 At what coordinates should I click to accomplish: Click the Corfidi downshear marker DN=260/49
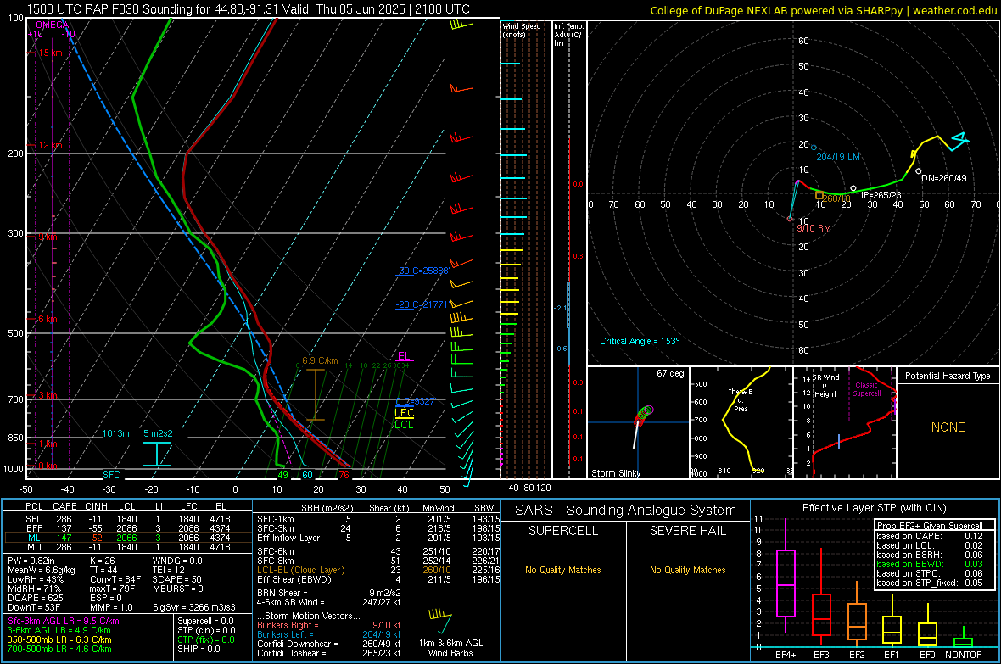pos(919,171)
